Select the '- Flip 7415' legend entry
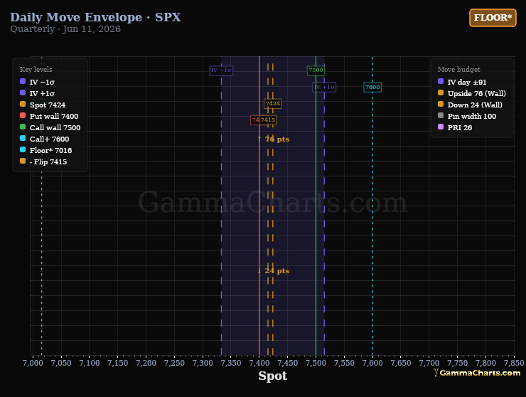 [48, 162]
